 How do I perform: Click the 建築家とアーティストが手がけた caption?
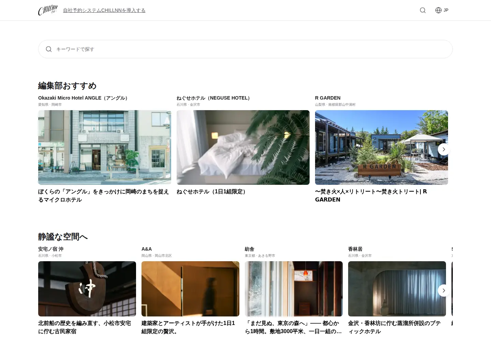coord(188,327)
